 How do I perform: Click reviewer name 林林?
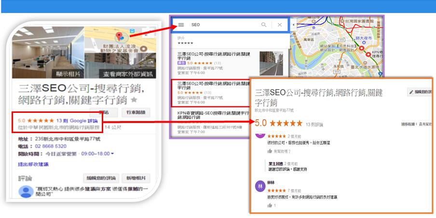click(271, 182)
